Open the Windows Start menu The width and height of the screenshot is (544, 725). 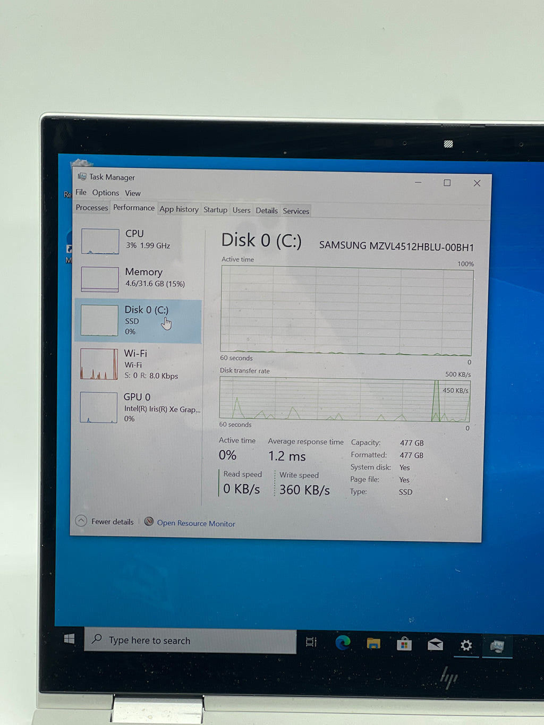click(x=69, y=639)
